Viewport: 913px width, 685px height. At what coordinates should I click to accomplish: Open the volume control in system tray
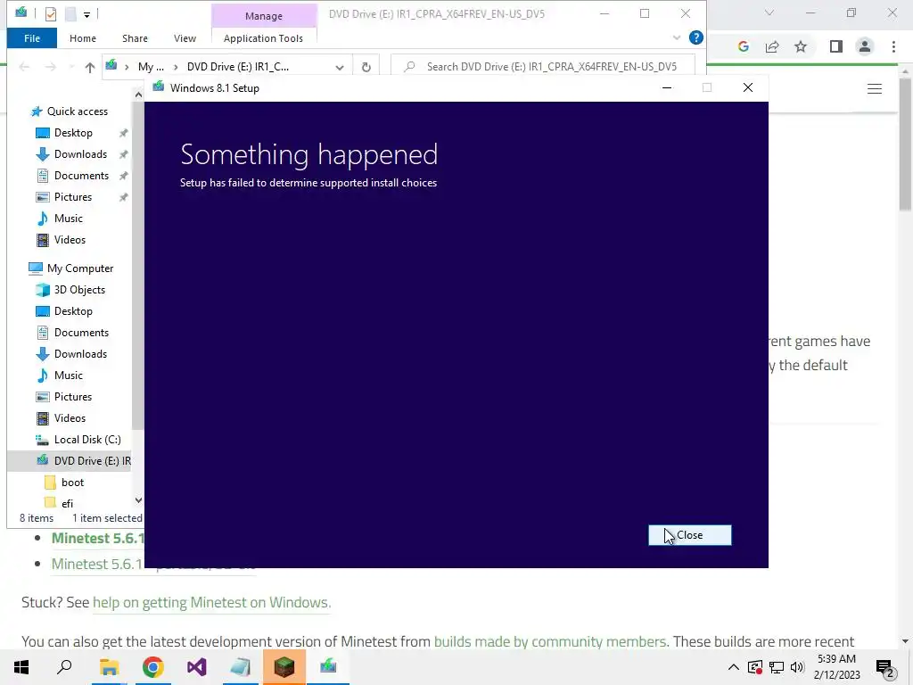pos(797,667)
